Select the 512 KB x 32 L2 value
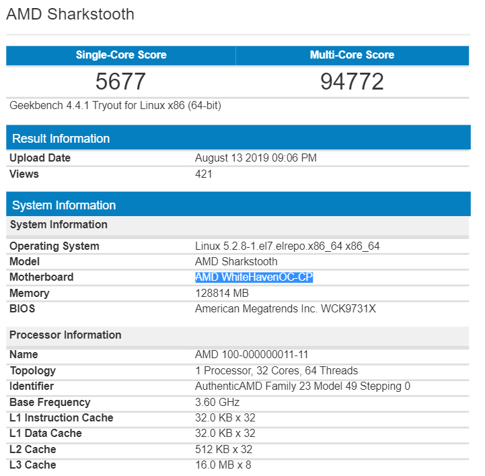 (223, 449)
